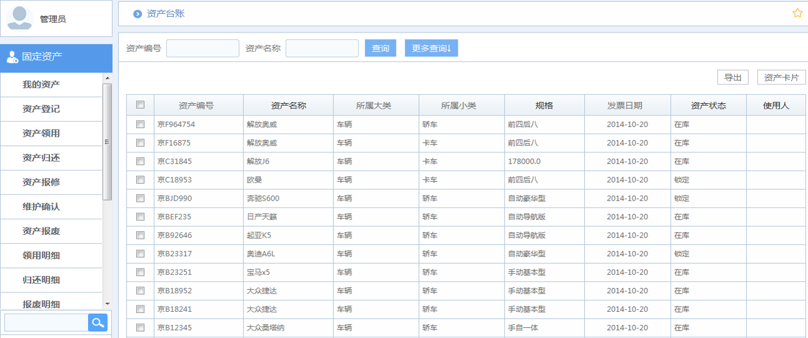The width and height of the screenshot is (808, 338).
Task: Click the 查询 search button
Action: (380, 48)
